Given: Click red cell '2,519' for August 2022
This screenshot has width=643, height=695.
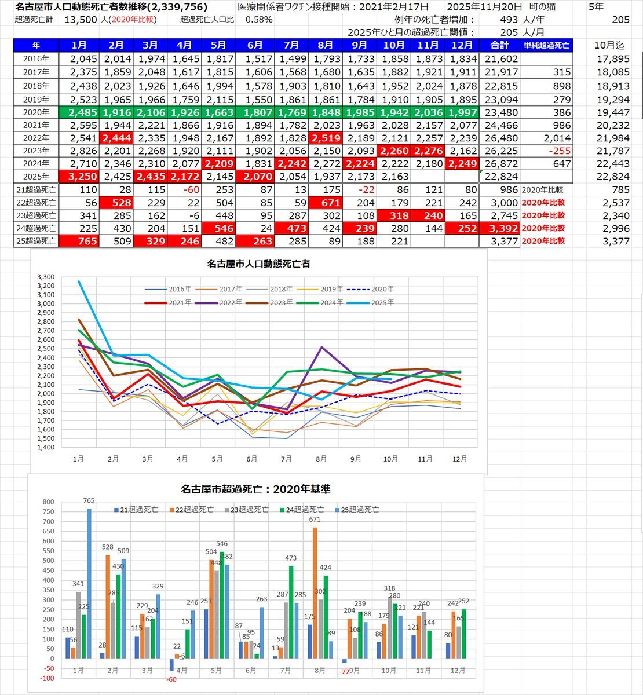Looking at the screenshot, I should 324,138.
